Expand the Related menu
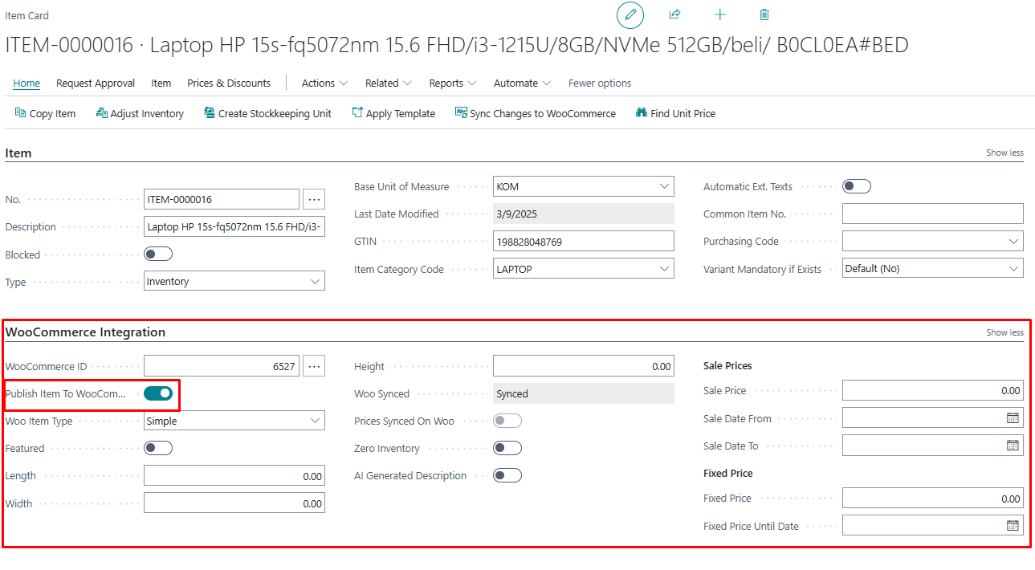This screenshot has width=1035, height=570. [389, 83]
